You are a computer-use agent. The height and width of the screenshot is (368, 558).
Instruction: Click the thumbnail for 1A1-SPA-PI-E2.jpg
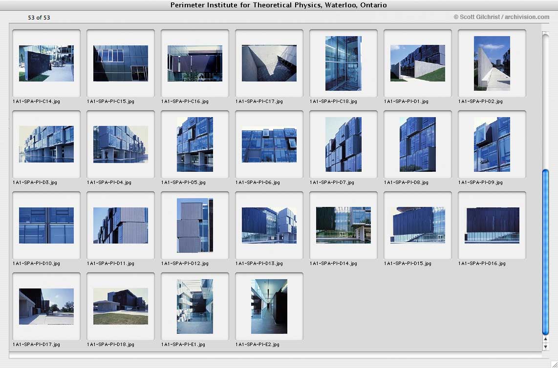point(269,307)
